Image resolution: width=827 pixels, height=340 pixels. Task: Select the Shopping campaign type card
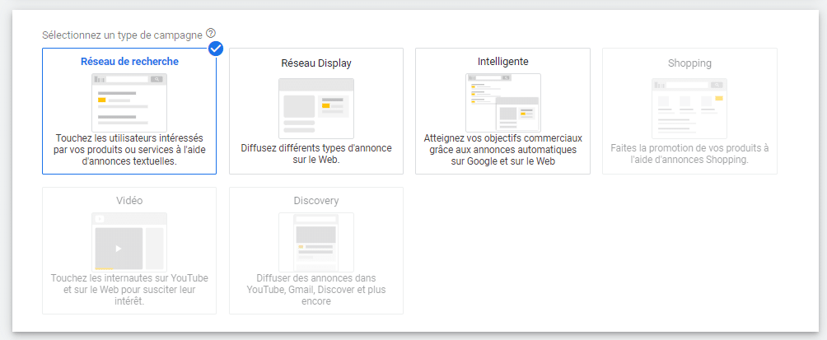click(689, 111)
